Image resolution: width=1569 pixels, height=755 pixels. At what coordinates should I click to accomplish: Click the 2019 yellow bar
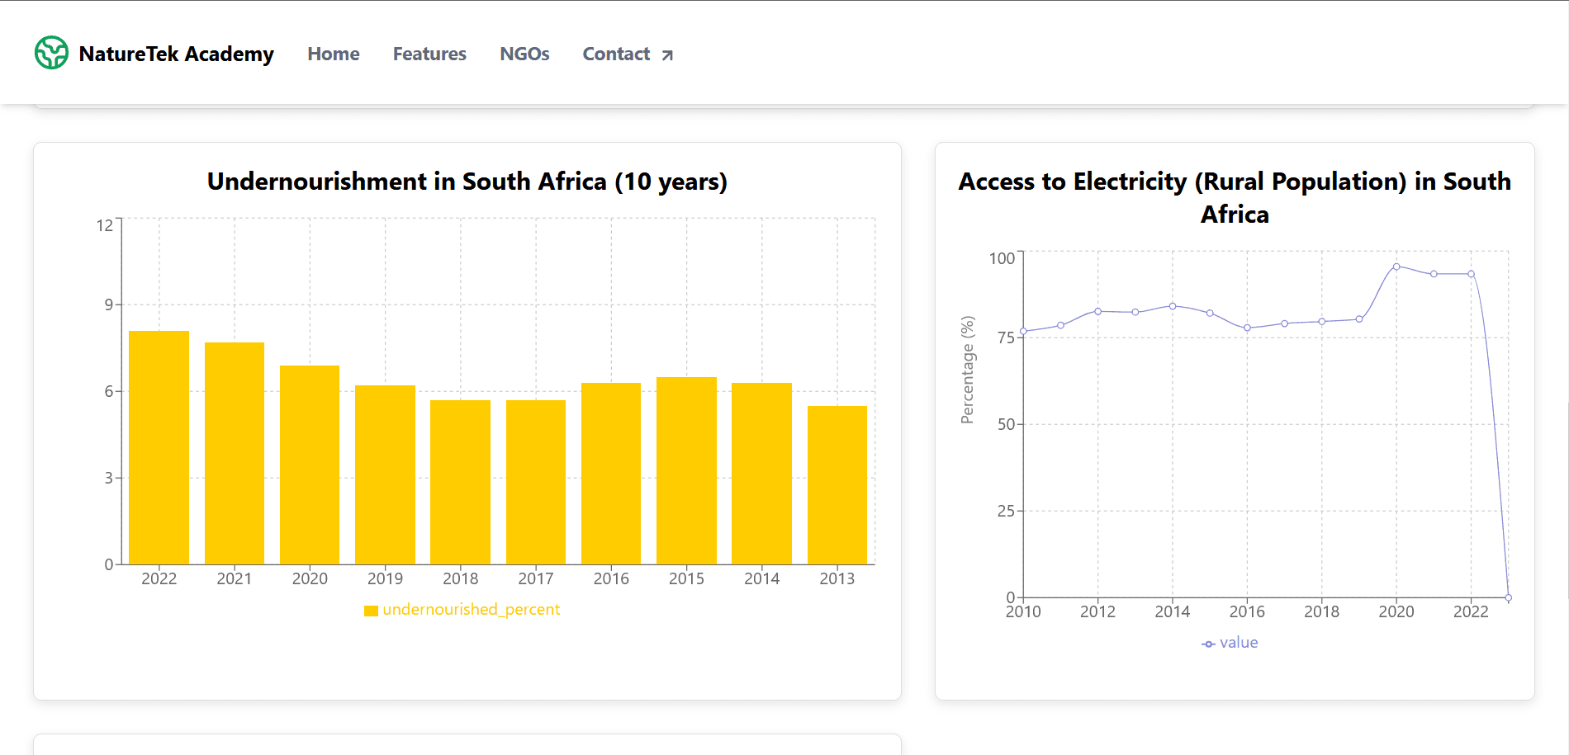(385, 474)
